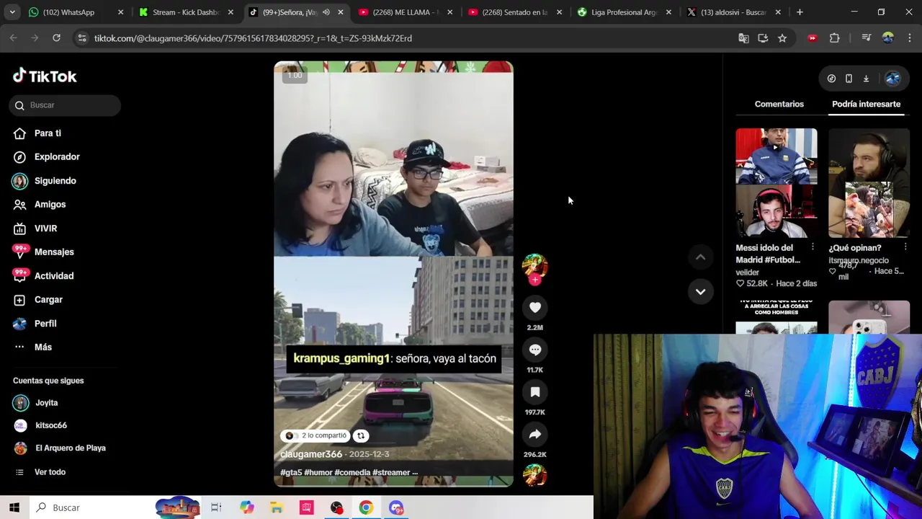Open TikTok coins icon top right

point(831,79)
